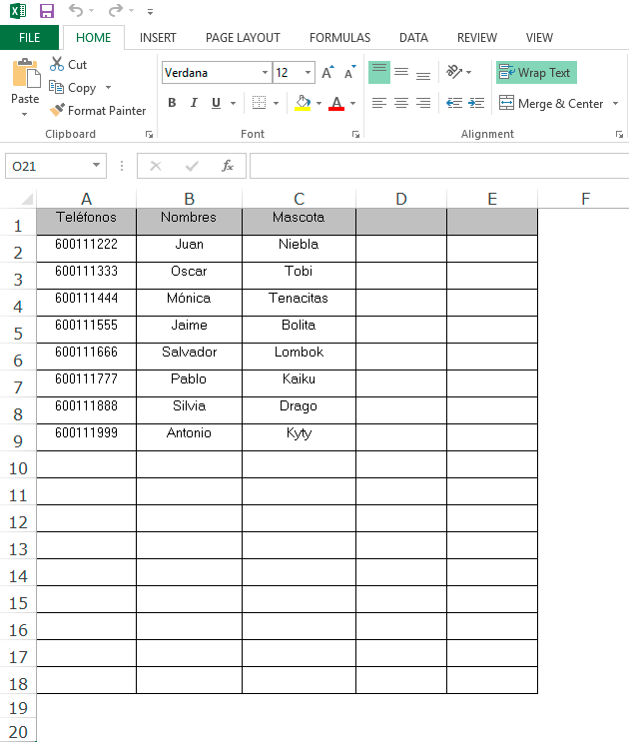Click the Insert Function fx icon
This screenshot has height=742, width=629.
(x=228, y=166)
